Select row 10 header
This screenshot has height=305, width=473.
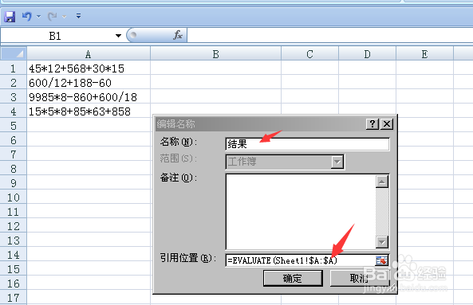[x=14, y=197]
